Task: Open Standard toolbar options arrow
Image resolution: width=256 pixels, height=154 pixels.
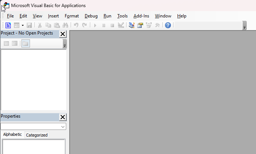Action: point(245,26)
